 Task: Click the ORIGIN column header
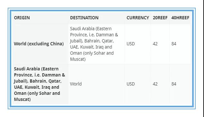(22, 18)
